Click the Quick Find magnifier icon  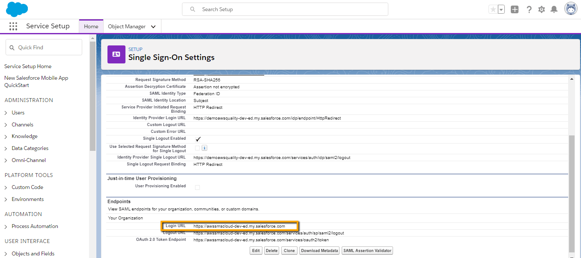coord(11,48)
